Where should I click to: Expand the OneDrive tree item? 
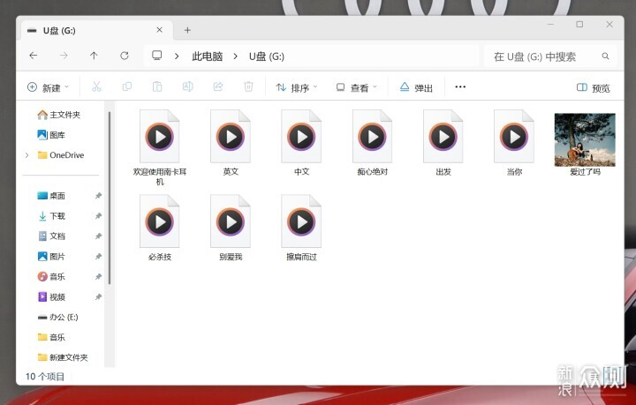(x=26, y=155)
